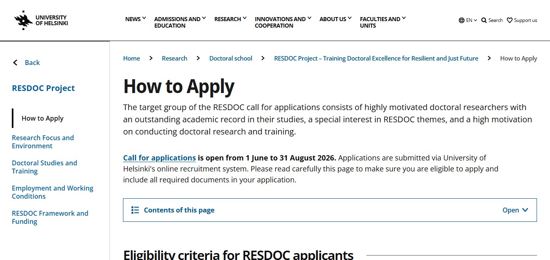Viewport: 550px width, 260px height.
Task: Click breadcrumb chevron after Home
Action: pyautogui.click(x=151, y=58)
